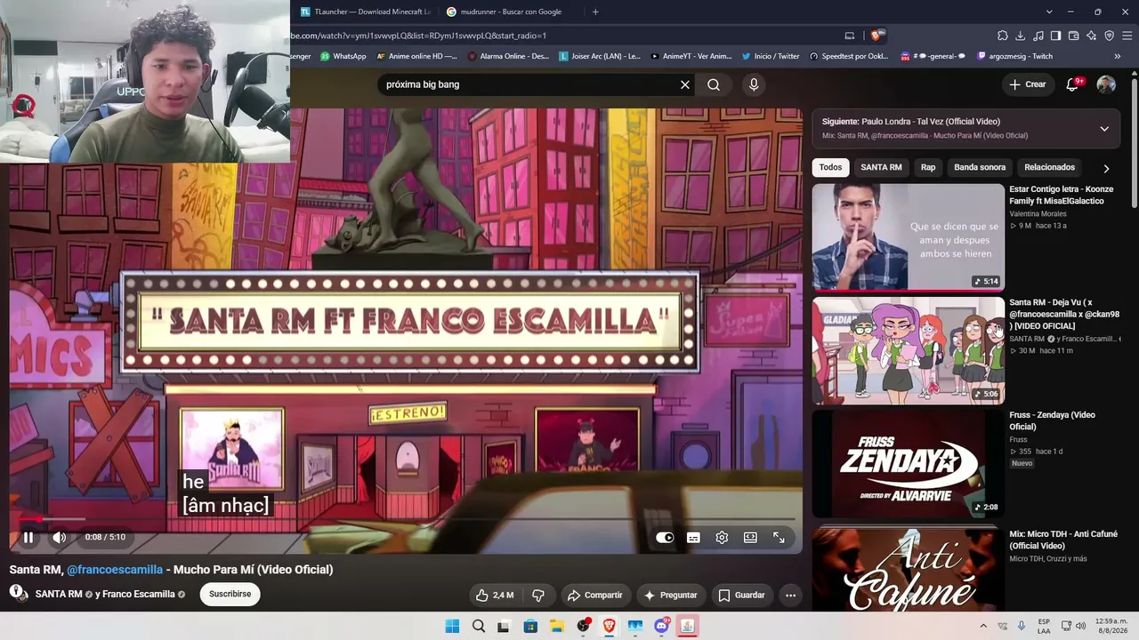Select the Todos filter chip
Image resolution: width=1139 pixels, height=640 pixels.
coord(830,167)
